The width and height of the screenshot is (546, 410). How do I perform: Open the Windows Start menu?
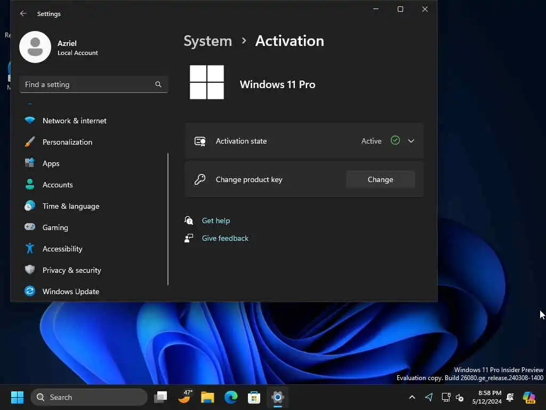[x=18, y=397]
